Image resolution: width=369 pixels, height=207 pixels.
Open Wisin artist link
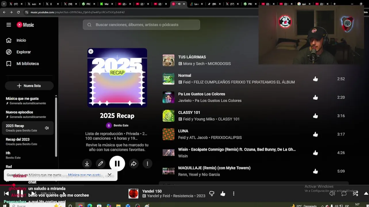tap(183, 156)
